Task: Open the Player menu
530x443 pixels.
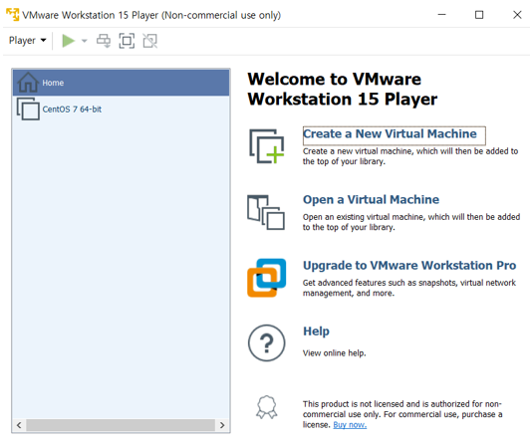Action: [x=27, y=41]
